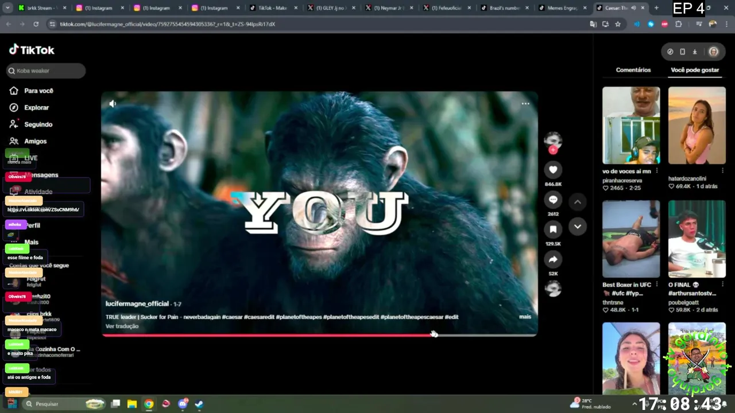Viewport: 735px width, 413px height.
Task: Bookmark the page with the star icon
Action: click(x=618, y=24)
